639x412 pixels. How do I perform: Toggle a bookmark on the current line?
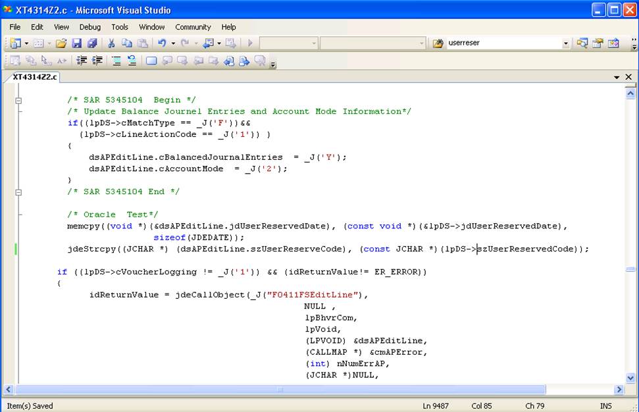(x=151, y=61)
